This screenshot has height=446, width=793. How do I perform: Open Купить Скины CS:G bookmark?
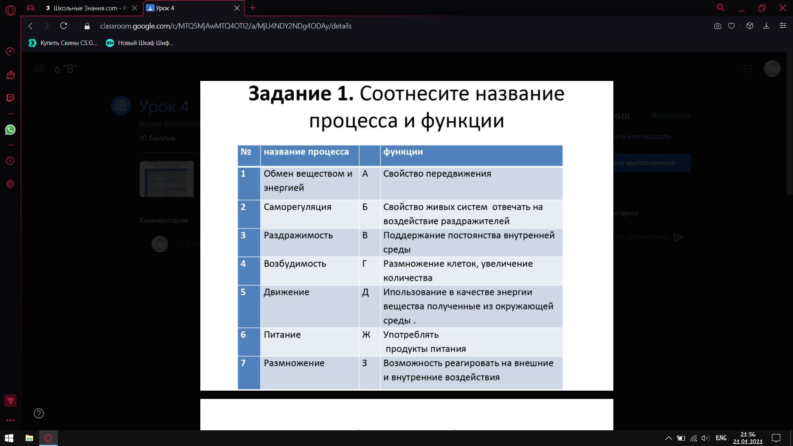[x=63, y=43]
